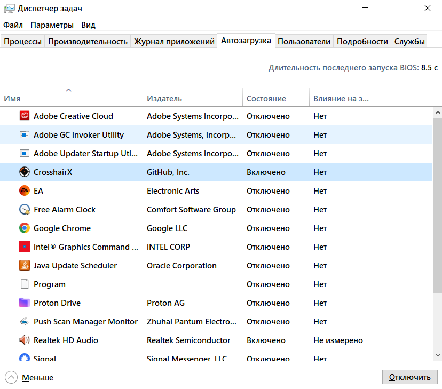Click the Push Scan Manager Monitor icon
The height and width of the screenshot is (389, 442).
point(25,321)
